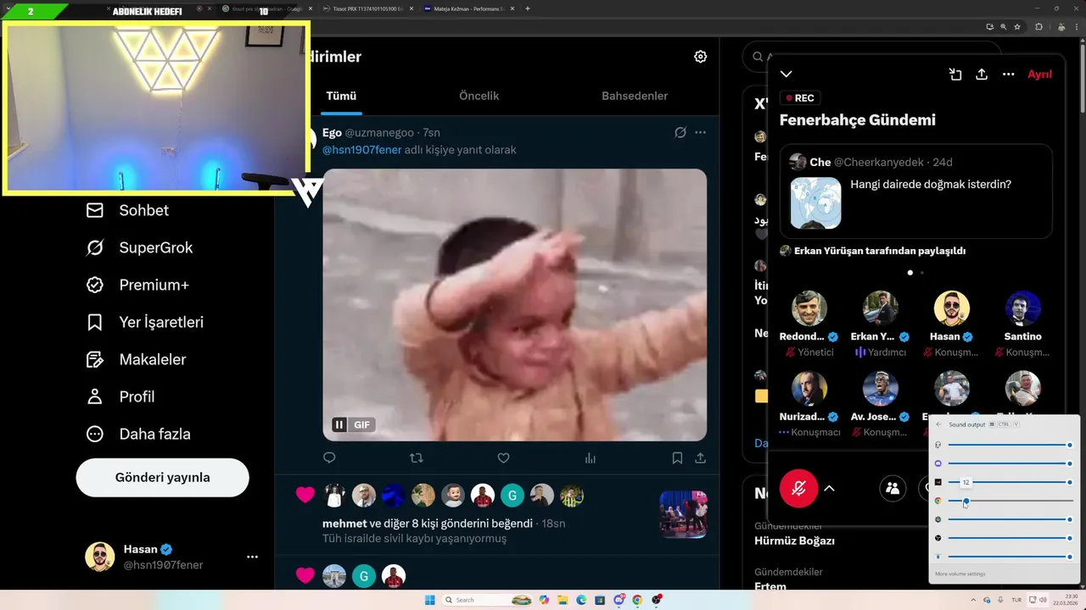
Task: Unmute microphone in the Space
Action: pos(798,488)
